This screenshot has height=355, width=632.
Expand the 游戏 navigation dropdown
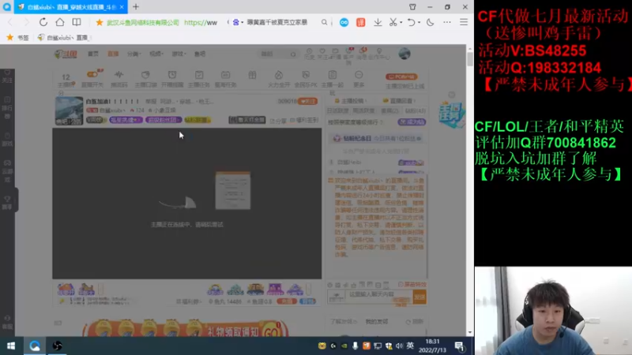[x=179, y=54]
